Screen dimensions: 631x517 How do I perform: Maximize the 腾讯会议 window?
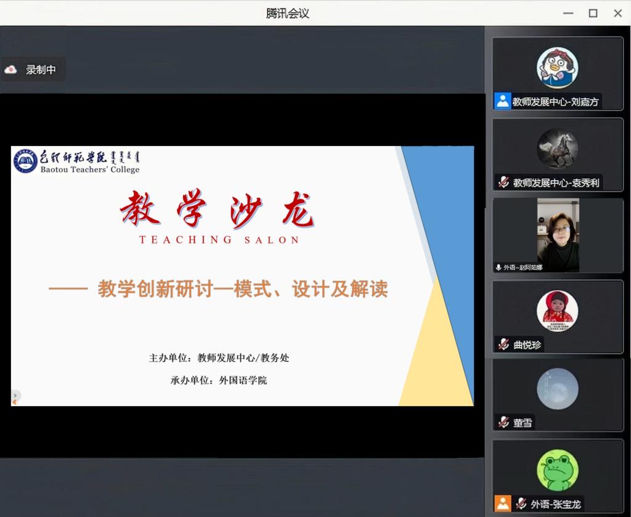tap(593, 13)
